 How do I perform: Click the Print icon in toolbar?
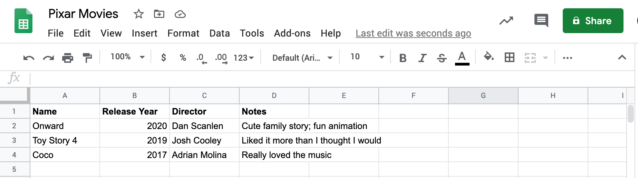[68, 58]
